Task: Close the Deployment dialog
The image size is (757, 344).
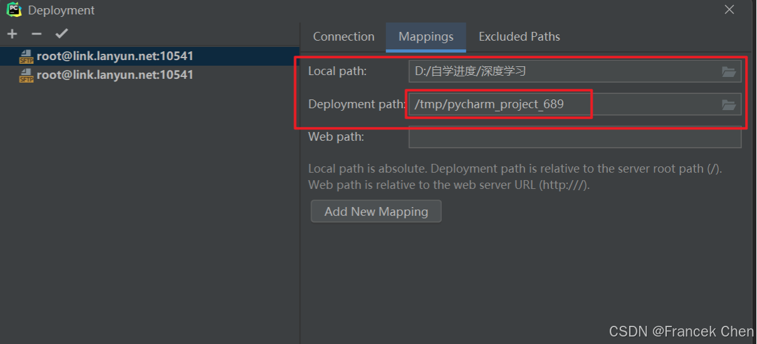Action: [x=729, y=9]
